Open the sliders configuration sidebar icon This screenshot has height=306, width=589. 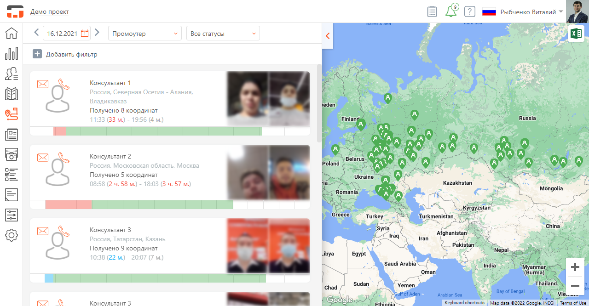[x=12, y=215]
